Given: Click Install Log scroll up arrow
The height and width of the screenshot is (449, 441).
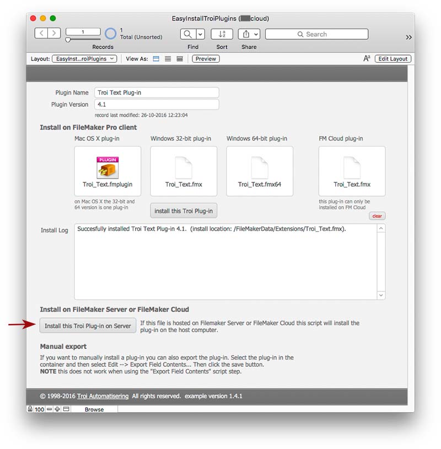Looking at the screenshot, I should pos(381,229).
